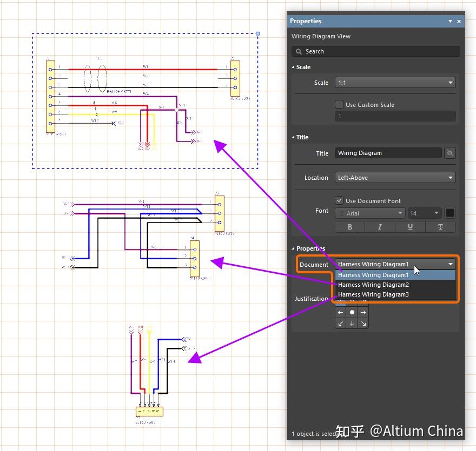This screenshot has height=451, width=476.
Task: Click the selection handle of dashed view
Action: coord(257,33)
